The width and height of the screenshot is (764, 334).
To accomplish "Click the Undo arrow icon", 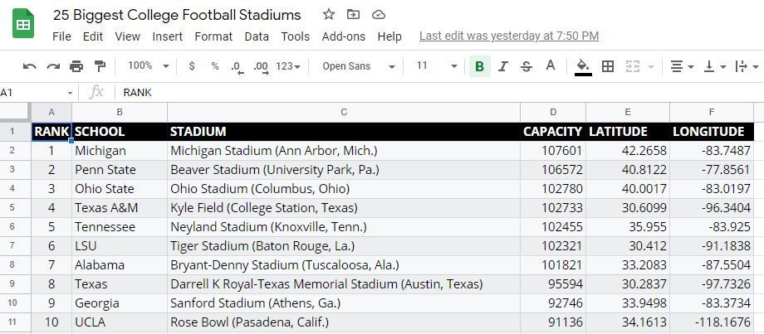I will pyautogui.click(x=30, y=66).
